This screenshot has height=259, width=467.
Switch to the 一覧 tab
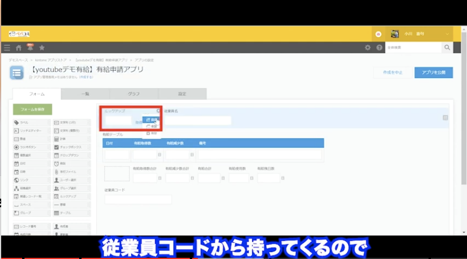coord(86,93)
